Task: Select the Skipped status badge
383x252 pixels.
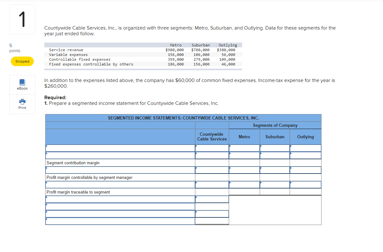Action: 22,61
